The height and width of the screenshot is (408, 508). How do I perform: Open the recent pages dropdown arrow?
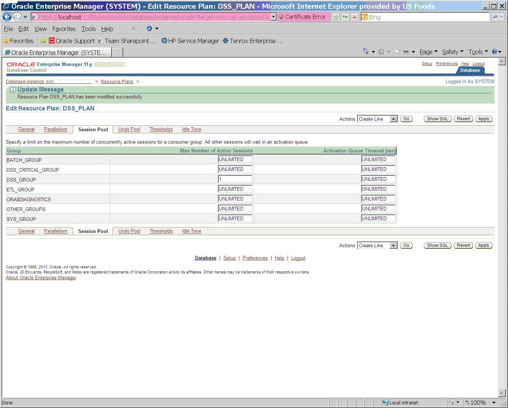coord(25,17)
